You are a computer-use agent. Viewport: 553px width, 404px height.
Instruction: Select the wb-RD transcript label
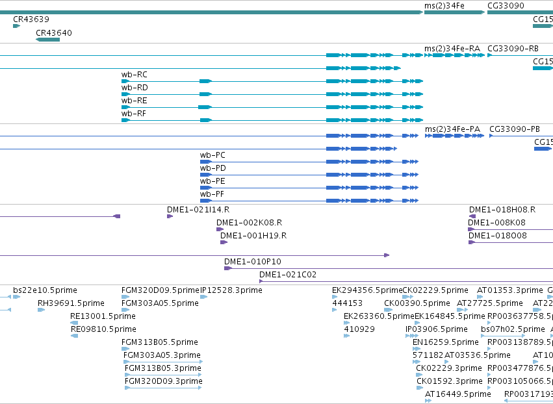[135, 88]
